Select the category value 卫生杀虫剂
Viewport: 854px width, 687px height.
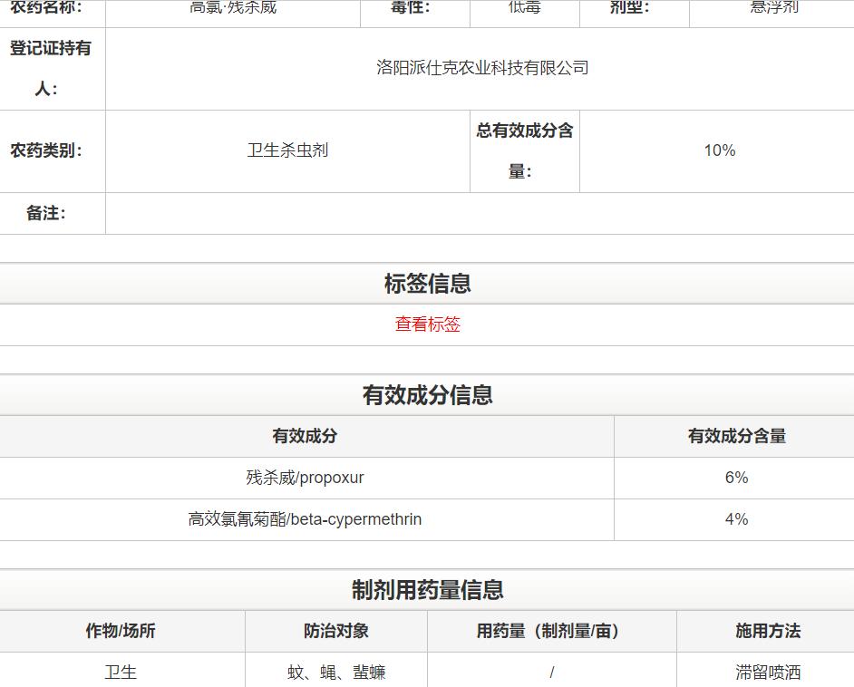289,151
